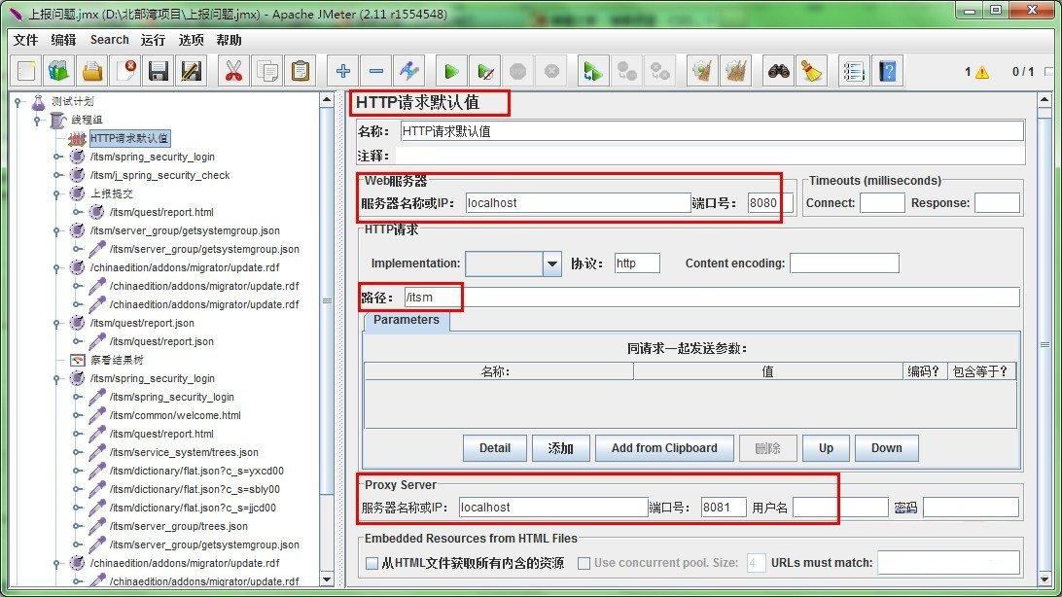Open the 帮助 menu
Viewport: 1062px width, 597px height.
tap(229, 40)
